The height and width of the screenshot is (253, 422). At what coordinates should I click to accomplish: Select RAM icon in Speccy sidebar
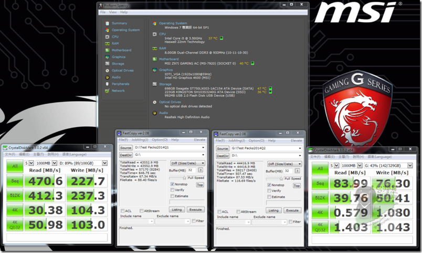pyautogui.click(x=108, y=43)
